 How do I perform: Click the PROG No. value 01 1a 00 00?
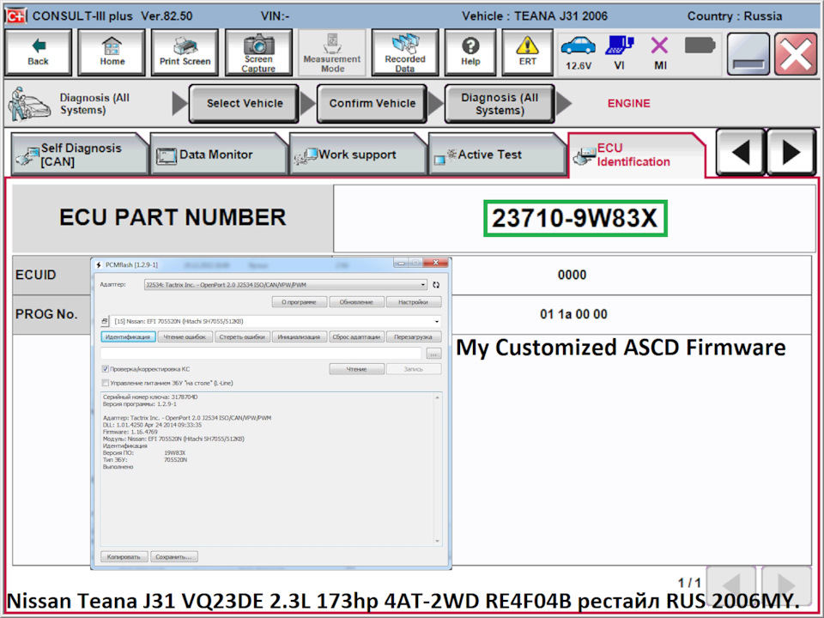(x=573, y=314)
